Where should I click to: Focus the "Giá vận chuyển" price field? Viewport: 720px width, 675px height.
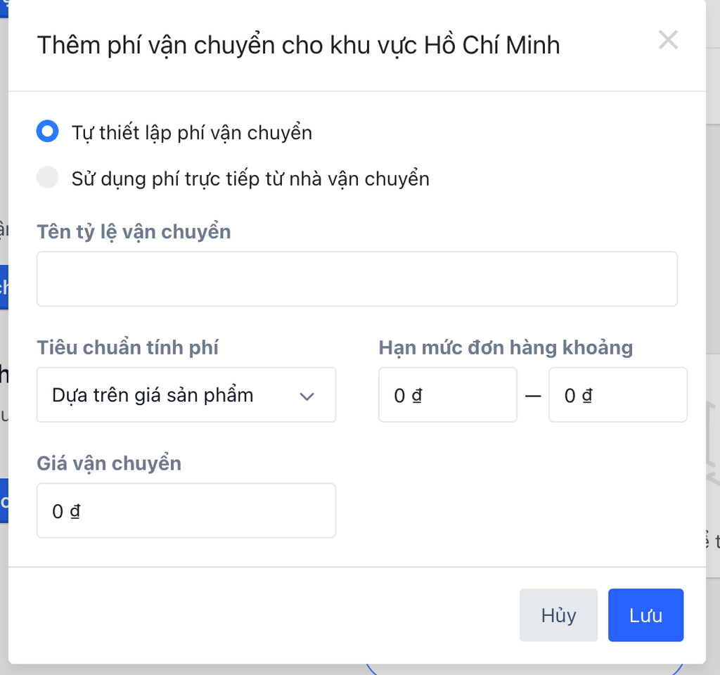[x=186, y=511]
